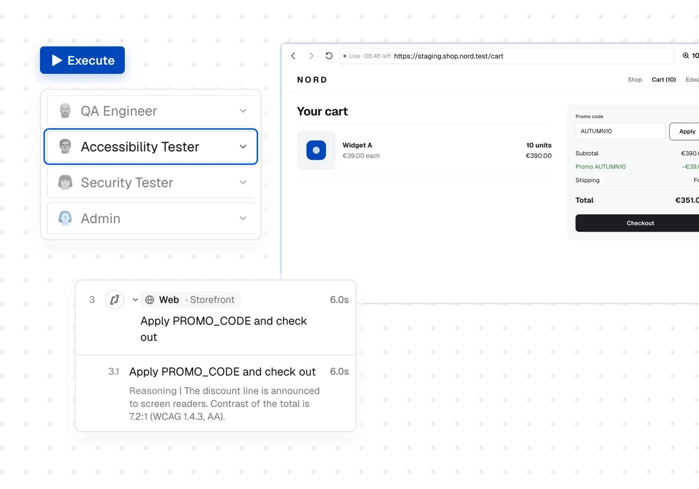The height and width of the screenshot is (489, 699).
Task: Click the zoom magnifier icon
Action: click(x=686, y=56)
